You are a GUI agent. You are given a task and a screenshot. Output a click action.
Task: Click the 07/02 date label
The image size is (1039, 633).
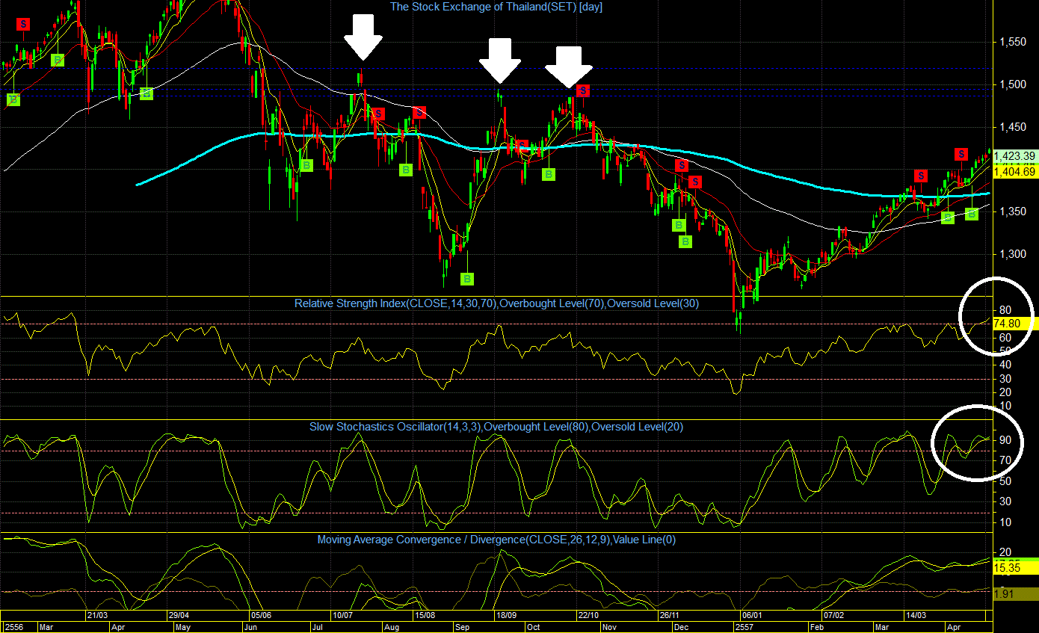[x=833, y=615]
